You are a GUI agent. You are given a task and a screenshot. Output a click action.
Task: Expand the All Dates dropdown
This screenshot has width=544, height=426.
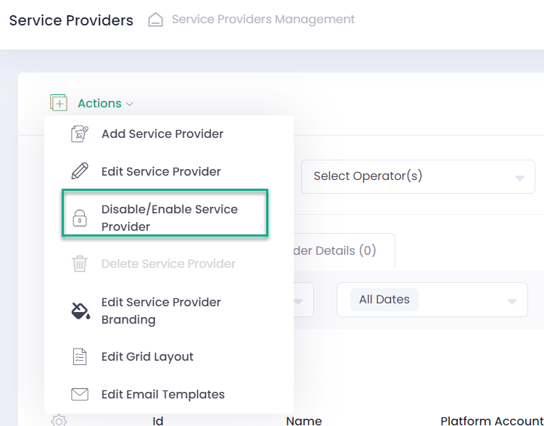pos(432,300)
